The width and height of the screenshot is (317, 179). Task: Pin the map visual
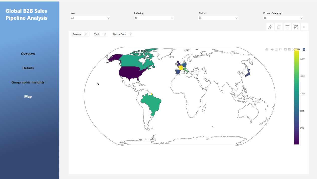coord(270,27)
